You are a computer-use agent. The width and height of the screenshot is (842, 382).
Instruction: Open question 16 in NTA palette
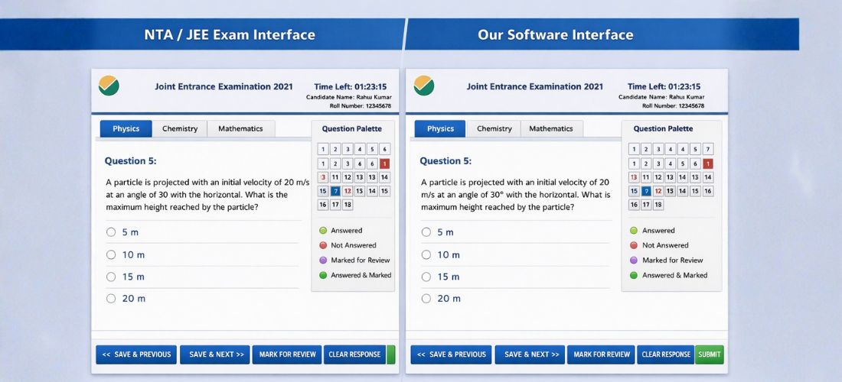click(323, 205)
